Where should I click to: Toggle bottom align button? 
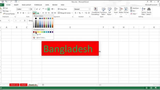(48, 9)
